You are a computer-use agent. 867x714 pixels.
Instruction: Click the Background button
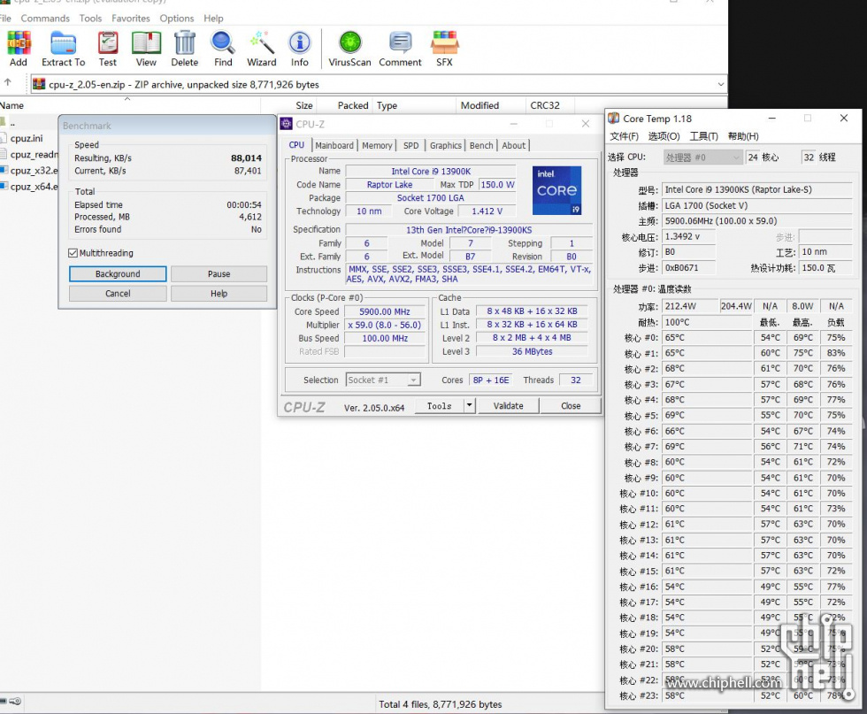click(x=118, y=273)
